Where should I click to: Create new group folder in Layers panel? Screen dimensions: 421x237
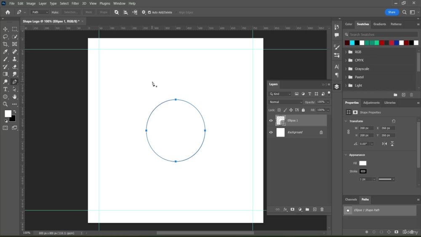click(x=307, y=209)
